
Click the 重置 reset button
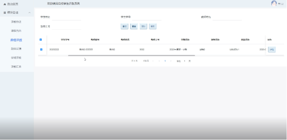[x=134, y=26]
